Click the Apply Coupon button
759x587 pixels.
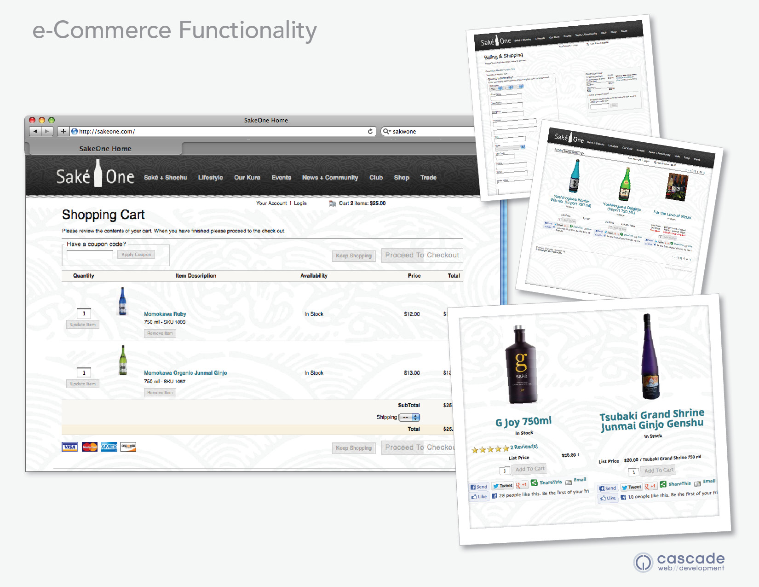pos(136,255)
